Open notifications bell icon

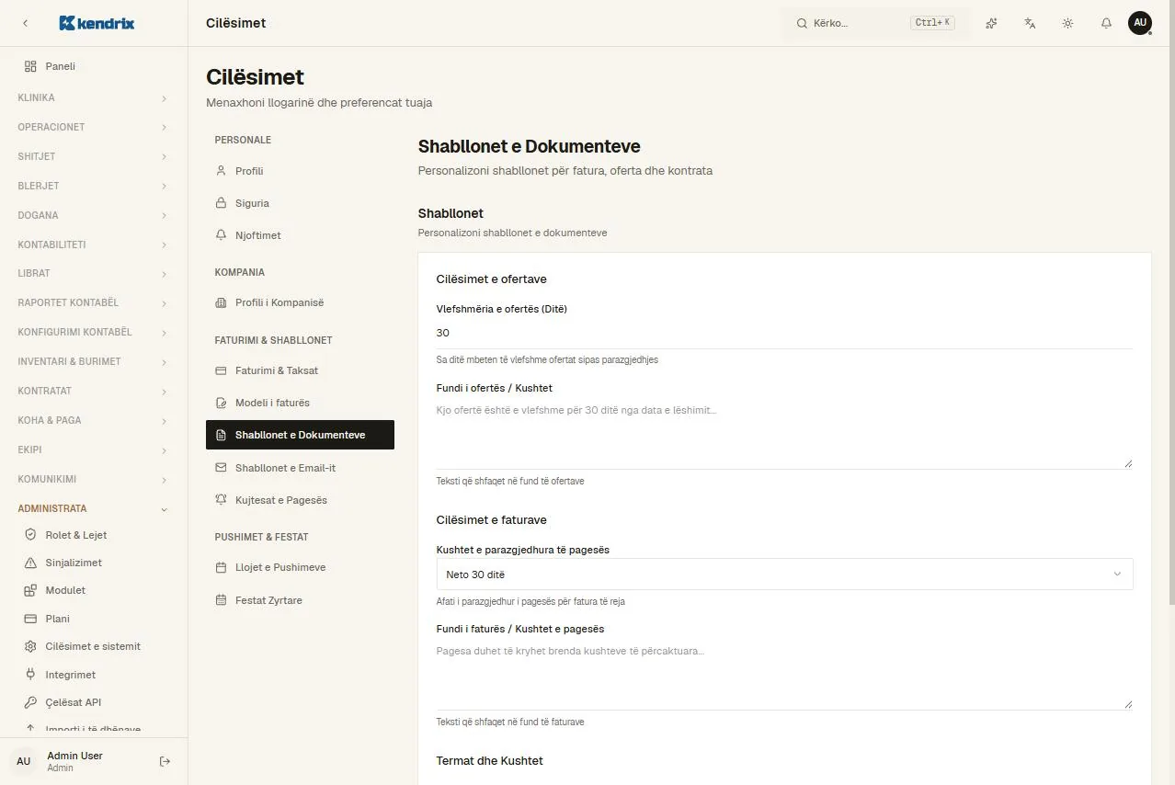tap(1106, 23)
